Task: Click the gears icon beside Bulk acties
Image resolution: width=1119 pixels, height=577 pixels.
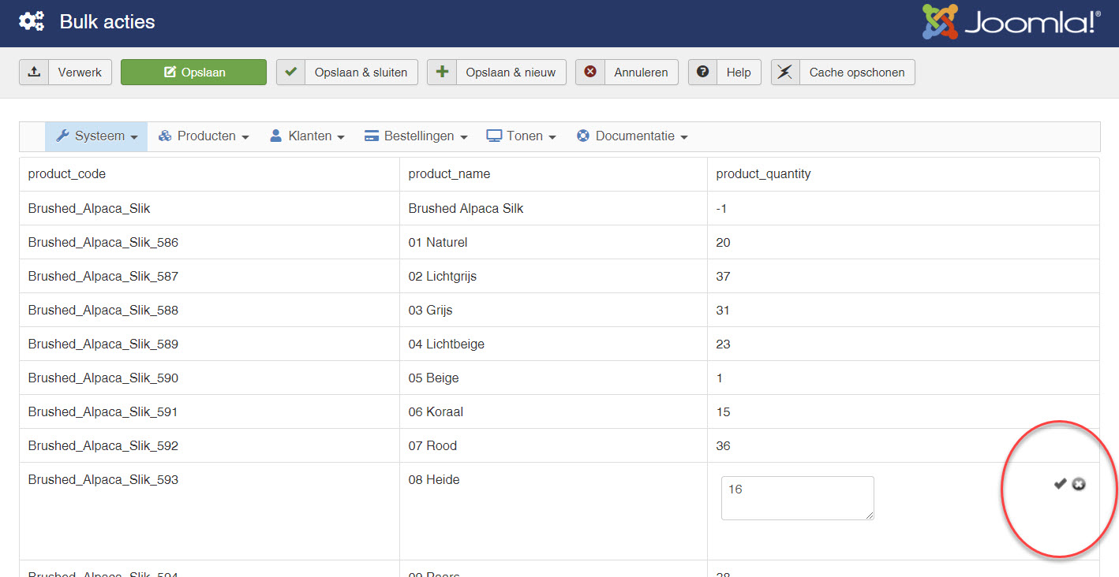Action: [32, 21]
